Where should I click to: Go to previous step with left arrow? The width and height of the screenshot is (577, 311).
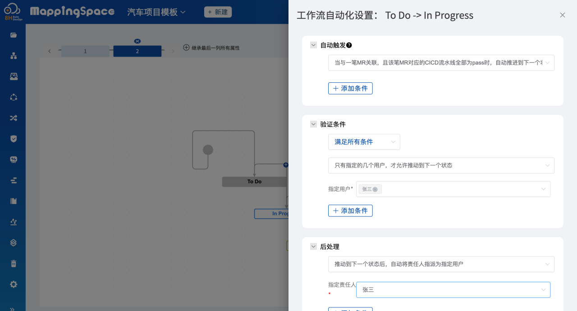click(50, 51)
